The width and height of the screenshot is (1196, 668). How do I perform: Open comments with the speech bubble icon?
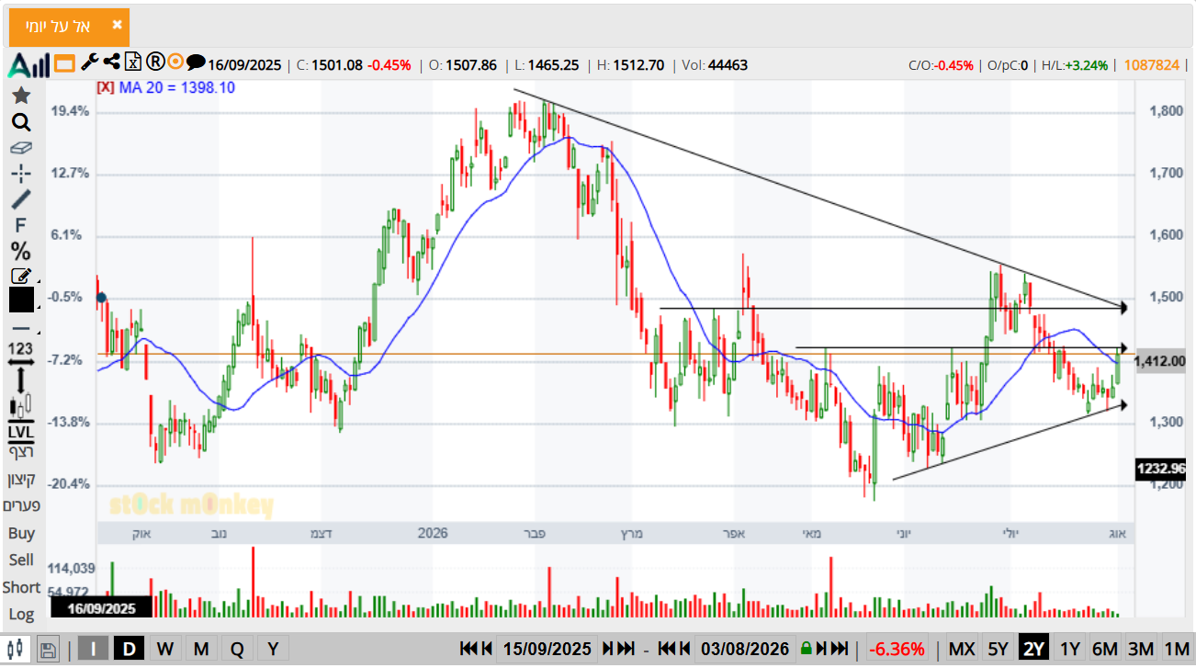(x=196, y=62)
